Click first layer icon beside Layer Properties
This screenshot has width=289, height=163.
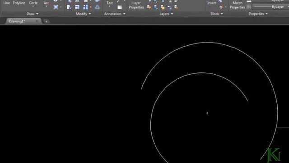[x=149, y=7]
